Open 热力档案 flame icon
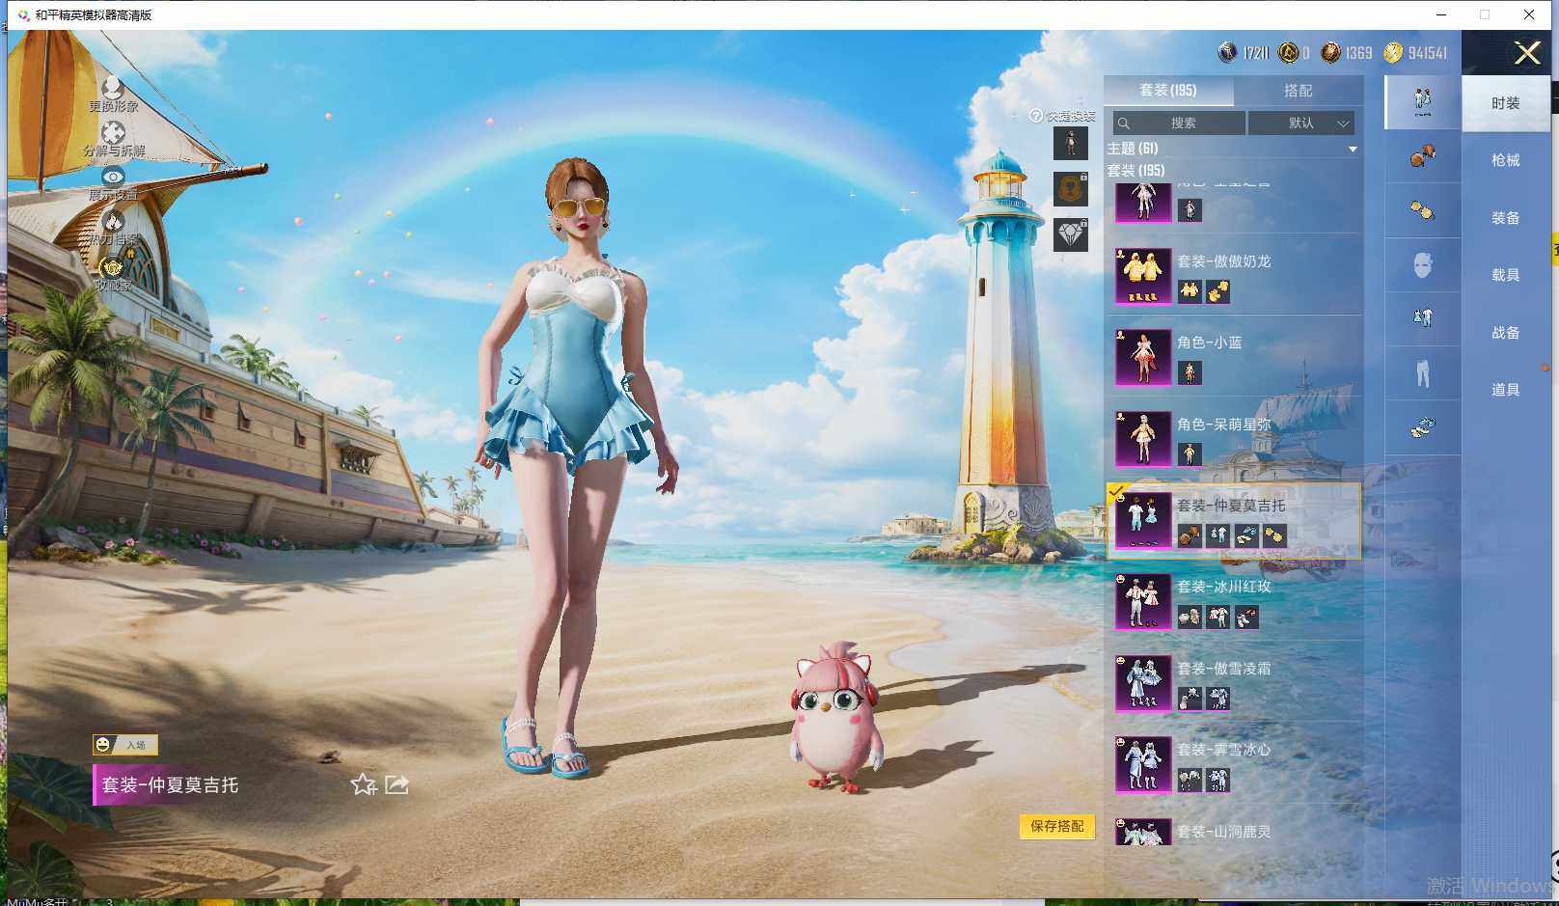This screenshot has width=1559, height=906. (x=113, y=221)
